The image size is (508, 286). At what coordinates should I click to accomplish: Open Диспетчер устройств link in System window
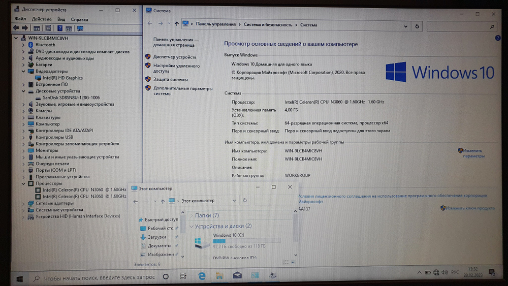click(x=175, y=57)
